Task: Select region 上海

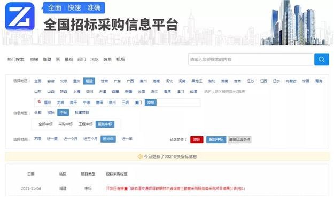Action: coord(76,92)
